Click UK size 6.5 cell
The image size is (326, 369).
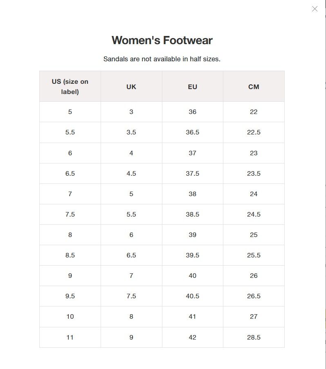pos(131,255)
